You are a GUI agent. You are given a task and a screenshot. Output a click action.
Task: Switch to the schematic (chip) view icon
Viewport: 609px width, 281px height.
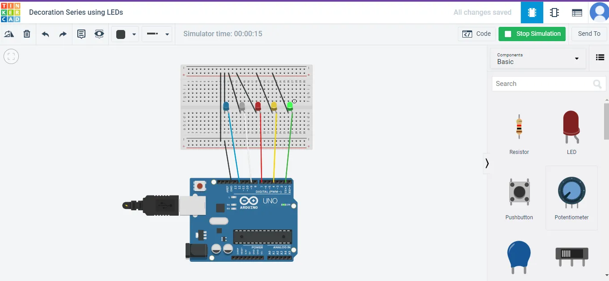[x=554, y=13]
